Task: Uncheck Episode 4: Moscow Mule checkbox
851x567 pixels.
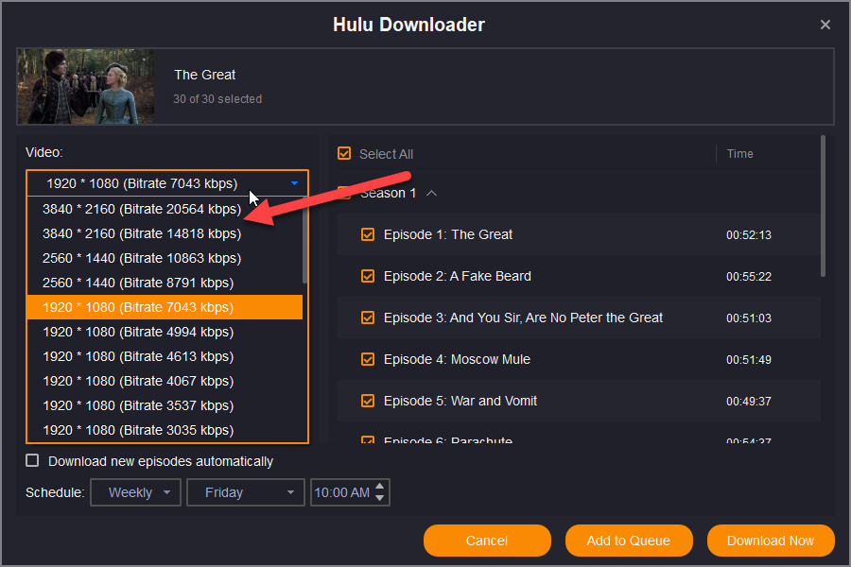Action: (368, 359)
